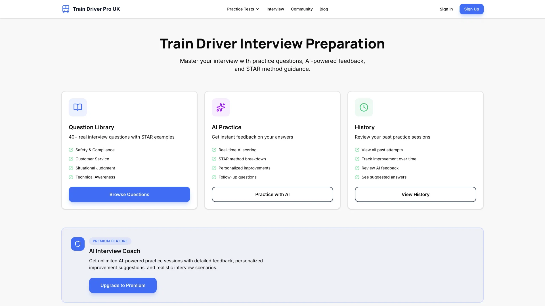Screen dimensions: 545x306
Task: Click the purple sparkles AI Practice icon
Action: [221, 107]
